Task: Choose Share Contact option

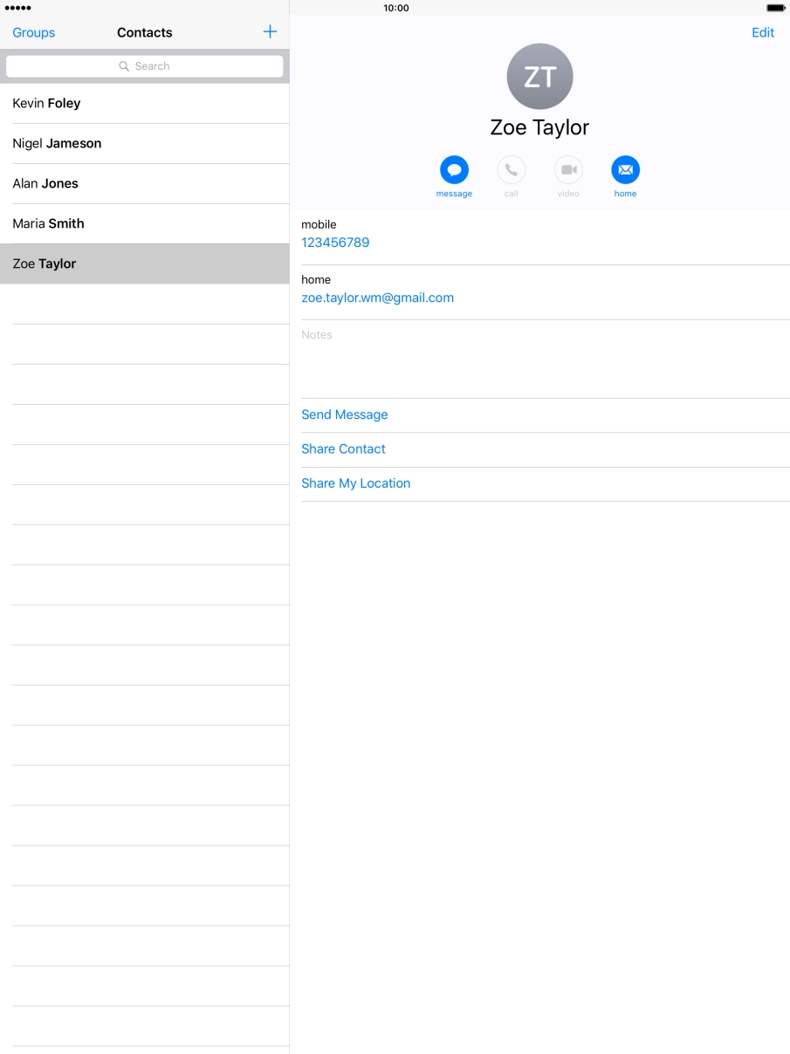Action: (x=343, y=448)
